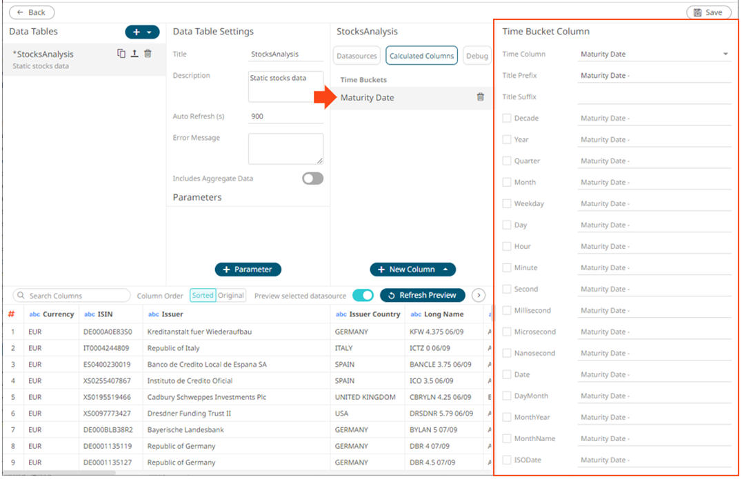Image resolution: width=742 pixels, height=479 pixels.
Task: Duplicate the StocksAnalysis data table
Action: pyautogui.click(x=121, y=54)
